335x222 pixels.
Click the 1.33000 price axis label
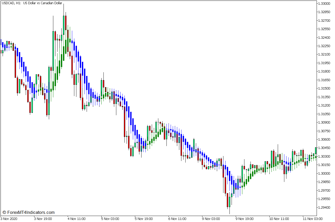[x=324, y=4]
